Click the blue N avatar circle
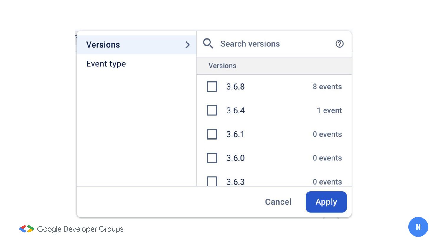 click(x=418, y=227)
